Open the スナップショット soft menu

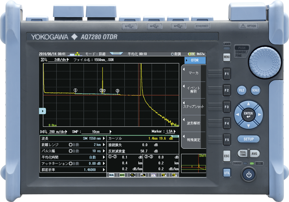tap(194, 107)
